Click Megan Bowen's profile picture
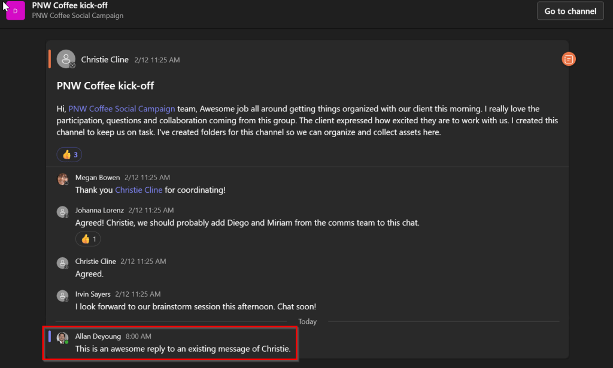The image size is (613, 368). [x=62, y=179]
